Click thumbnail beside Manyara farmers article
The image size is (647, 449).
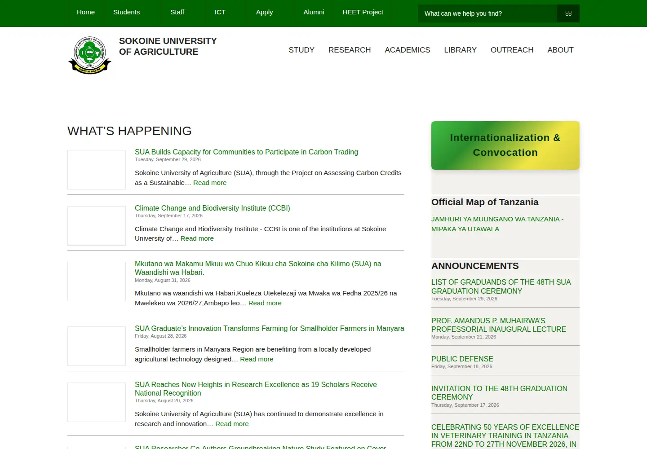click(97, 346)
